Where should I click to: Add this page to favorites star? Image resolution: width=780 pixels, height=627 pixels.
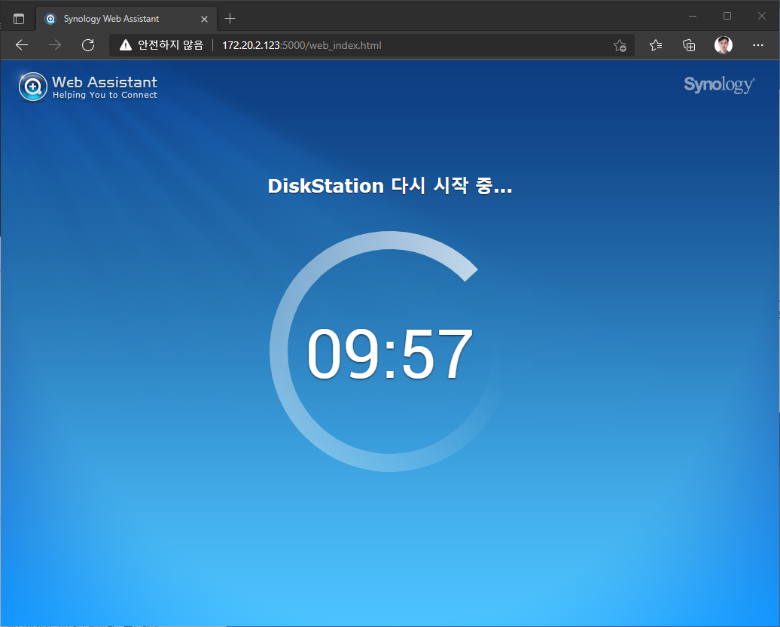(x=620, y=46)
